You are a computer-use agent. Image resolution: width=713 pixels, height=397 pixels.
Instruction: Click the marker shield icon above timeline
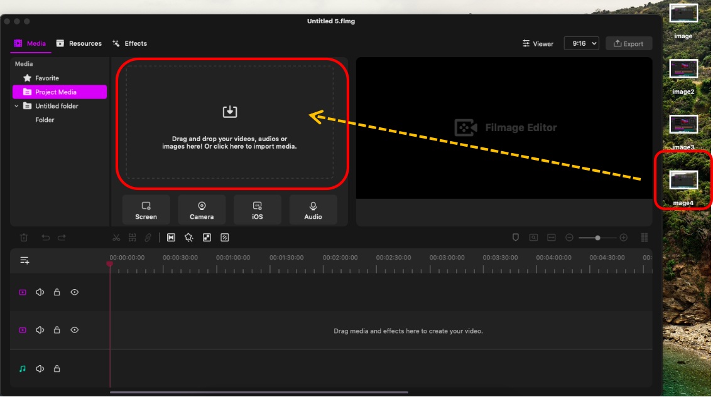pyautogui.click(x=515, y=238)
